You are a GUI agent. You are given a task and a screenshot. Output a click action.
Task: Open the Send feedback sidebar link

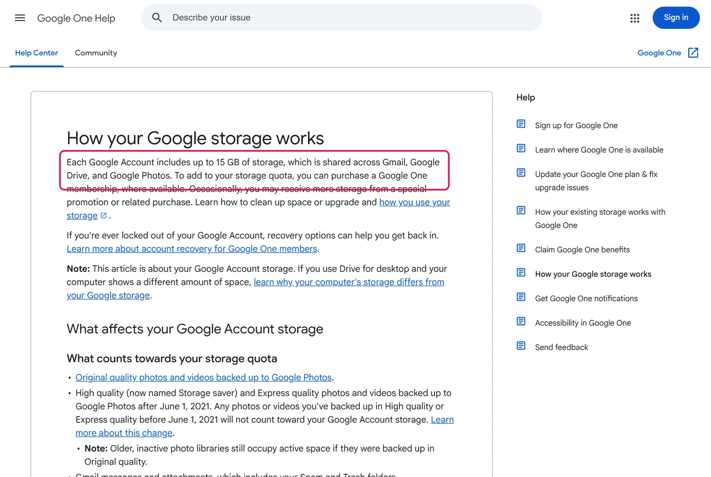[562, 347]
